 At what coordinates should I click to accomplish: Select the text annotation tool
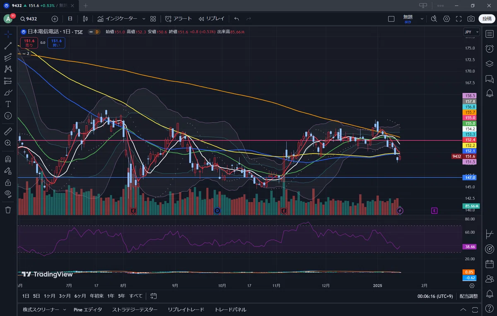pyautogui.click(x=8, y=104)
